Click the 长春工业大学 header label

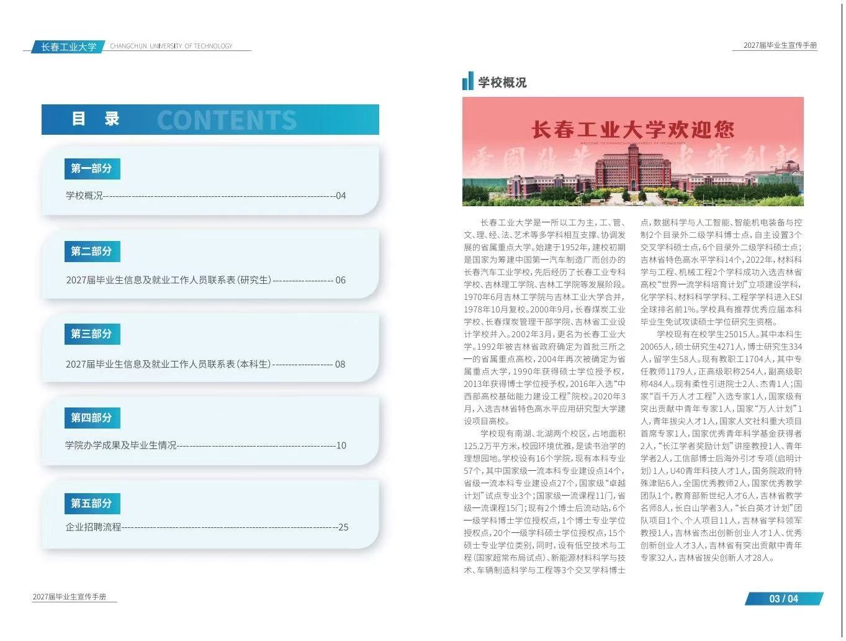click(x=69, y=47)
